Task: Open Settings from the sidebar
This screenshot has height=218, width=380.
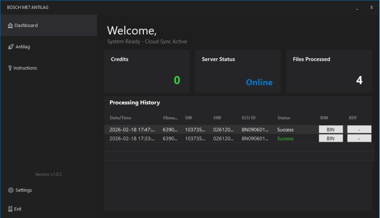Action: tap(49, 190)
